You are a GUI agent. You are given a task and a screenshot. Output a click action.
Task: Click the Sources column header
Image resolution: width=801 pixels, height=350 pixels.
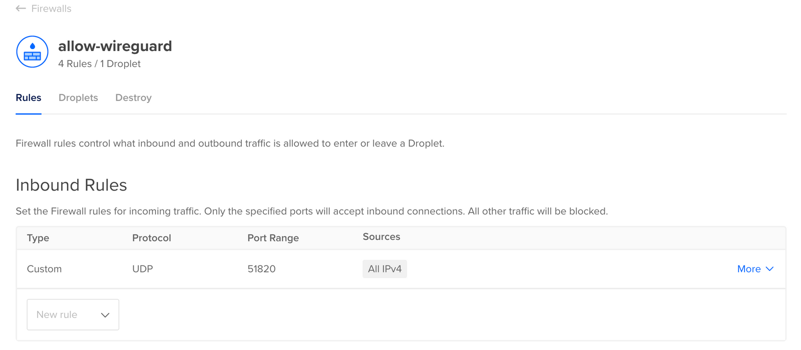click(381, 236)
